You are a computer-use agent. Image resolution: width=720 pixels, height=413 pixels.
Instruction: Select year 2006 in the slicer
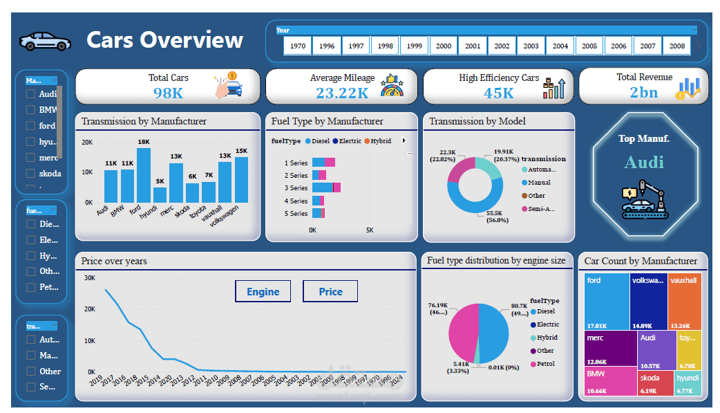[618, 46]
